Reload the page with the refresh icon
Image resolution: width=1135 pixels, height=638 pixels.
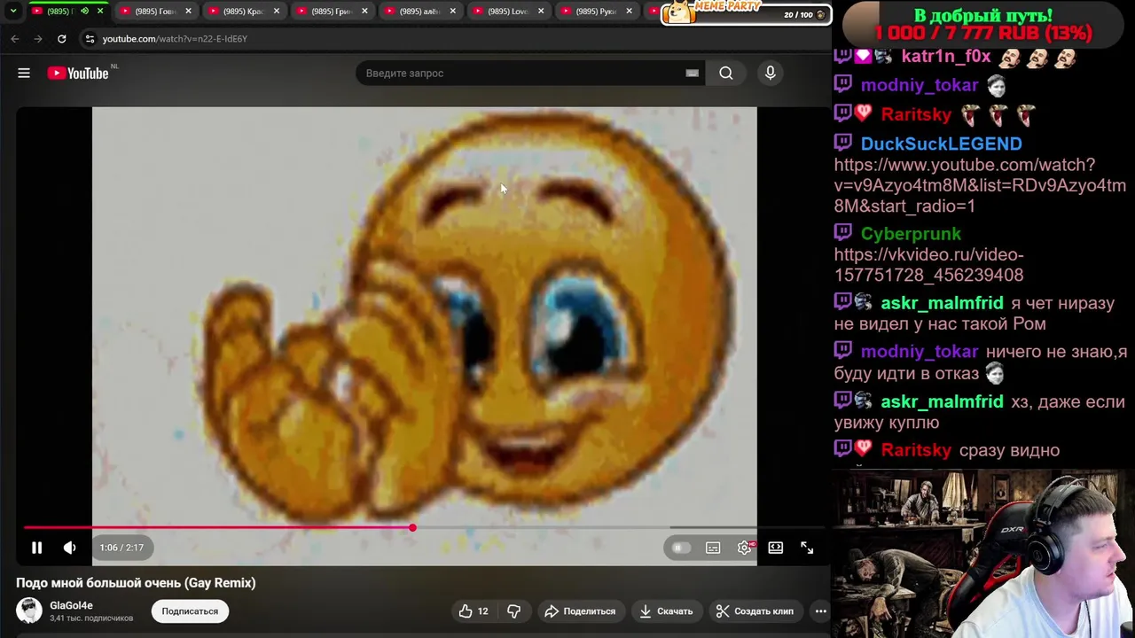[61, 39]
